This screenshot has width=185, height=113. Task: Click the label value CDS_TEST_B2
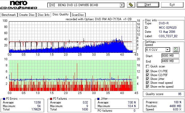coord(168,36)
